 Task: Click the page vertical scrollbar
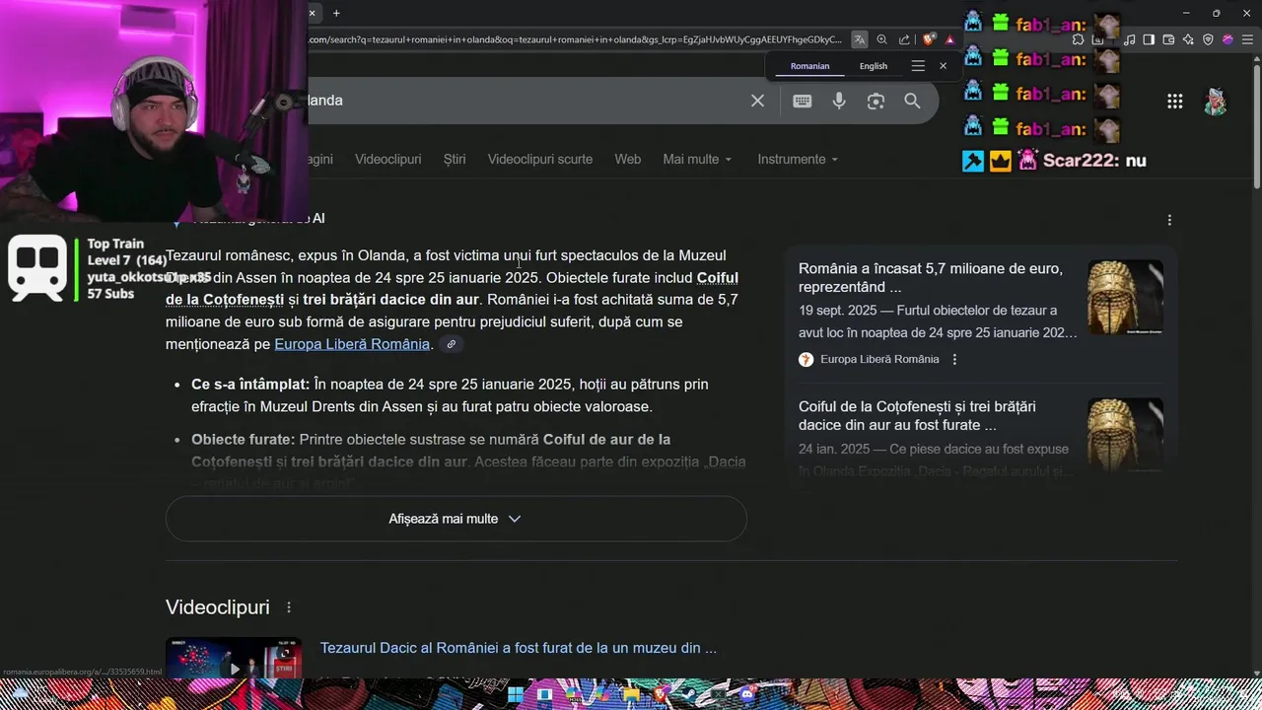point(1256,128)
